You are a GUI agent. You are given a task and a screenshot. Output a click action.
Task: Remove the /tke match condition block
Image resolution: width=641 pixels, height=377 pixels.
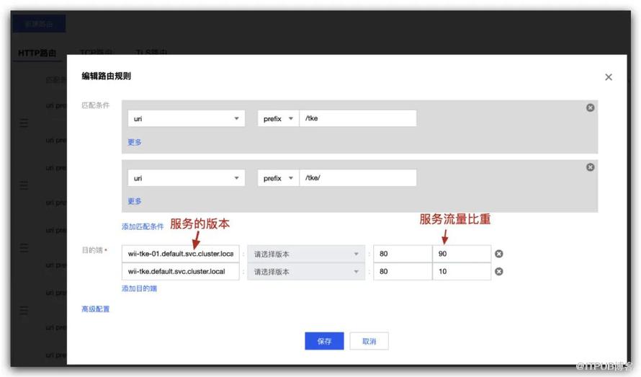tap(591, 107)
